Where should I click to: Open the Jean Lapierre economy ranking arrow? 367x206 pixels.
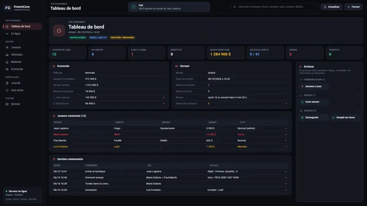coord(164,97)
